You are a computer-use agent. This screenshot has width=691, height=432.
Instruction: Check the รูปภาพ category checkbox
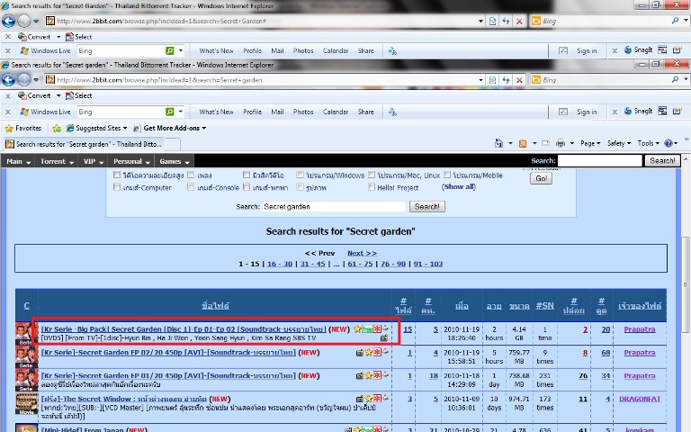pyautogui.click(x=301, y=187)
